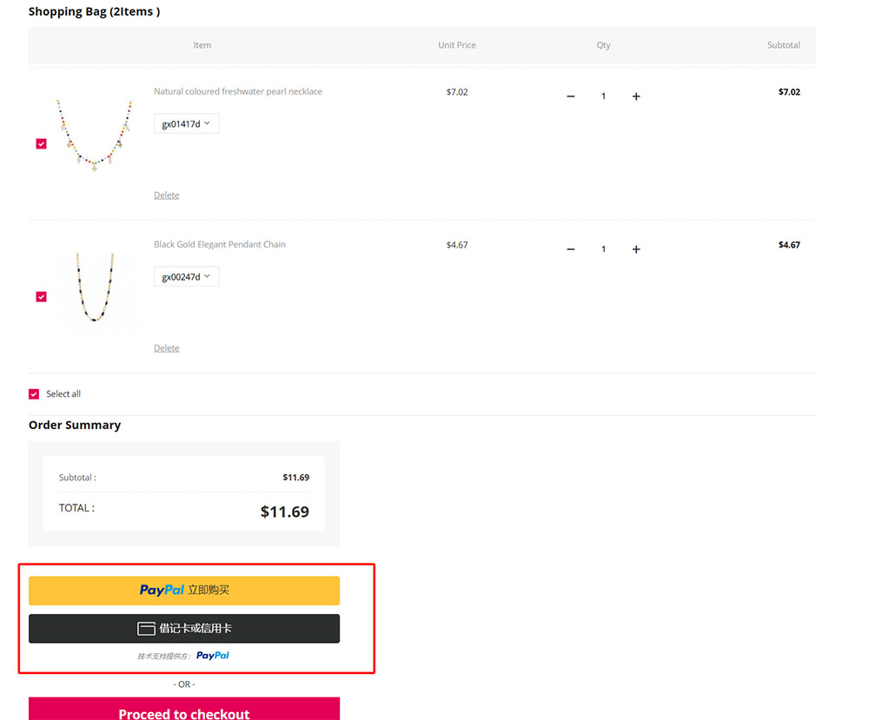Pay with debit or credit card button
Viewport: 869px width, 720px height.
point(184,629)
